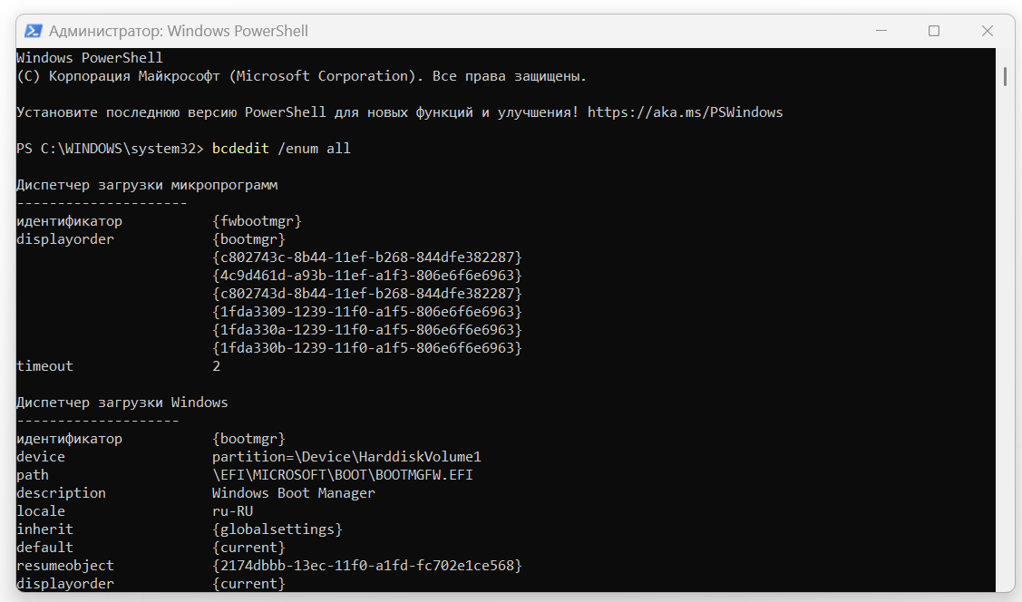Click the value {fwbootmgr}
This screenshot has width=1022, height=602.
pyautogui.click(x=257, y=221)
